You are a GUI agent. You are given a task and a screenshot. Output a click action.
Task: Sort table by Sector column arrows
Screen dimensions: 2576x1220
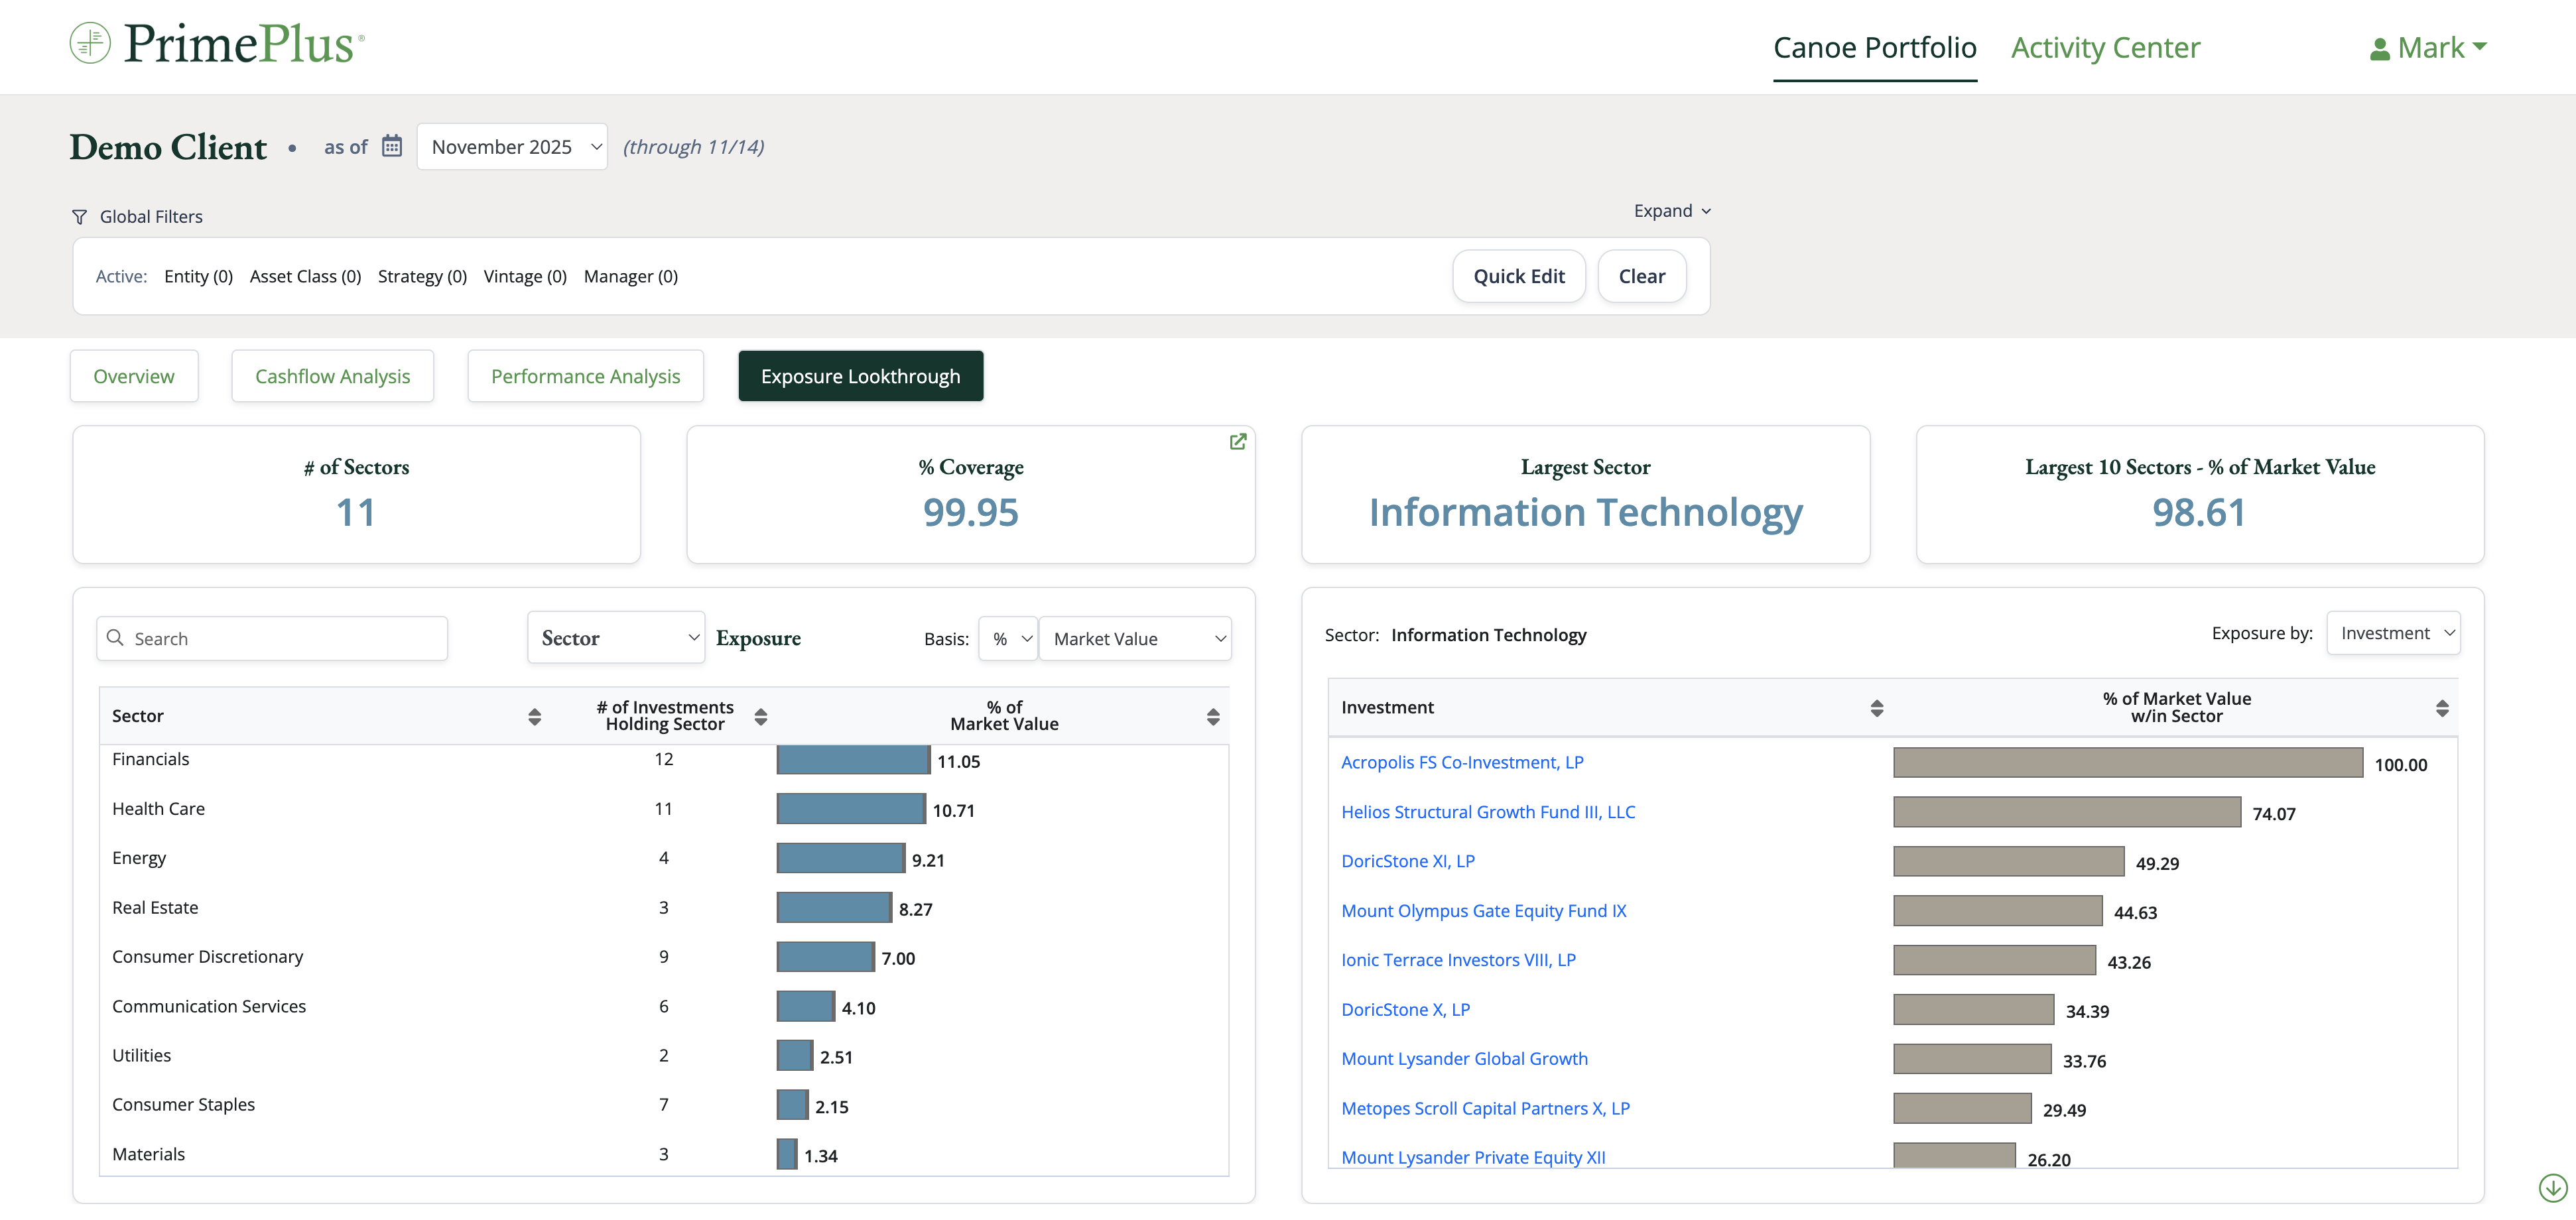point(534,716)
